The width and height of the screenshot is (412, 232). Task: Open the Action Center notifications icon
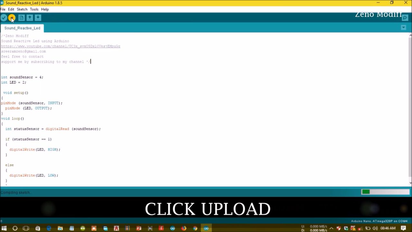click(x=403, y=228)
